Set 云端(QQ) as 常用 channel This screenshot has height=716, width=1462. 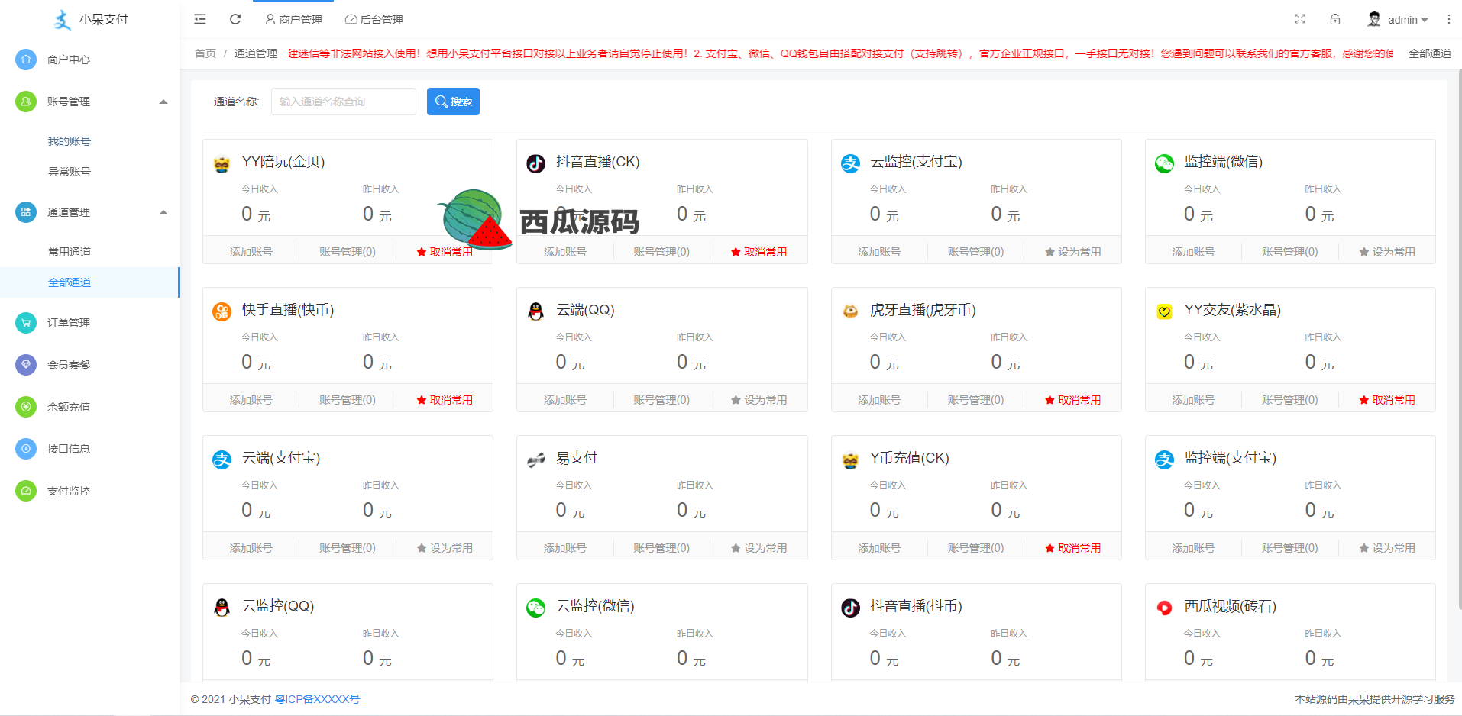click(x=758, y=400)
